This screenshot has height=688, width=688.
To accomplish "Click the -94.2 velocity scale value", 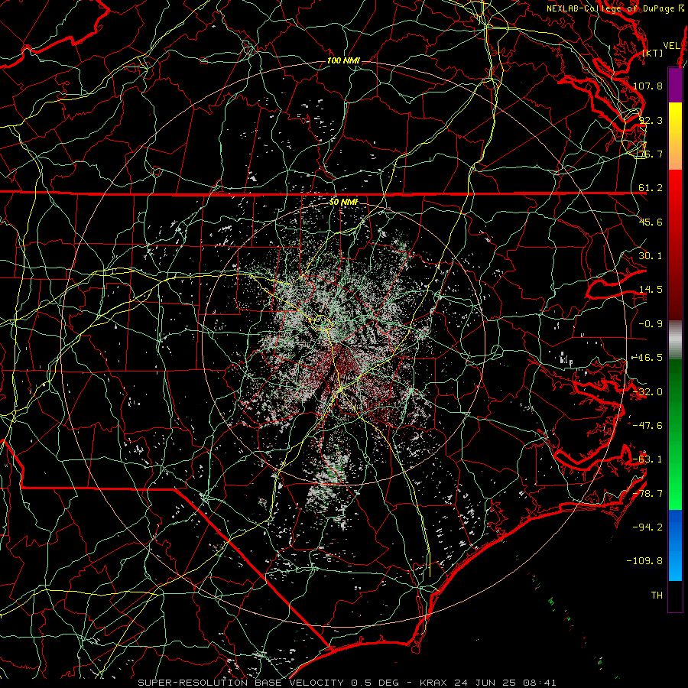I will click(x=648, y=527).
